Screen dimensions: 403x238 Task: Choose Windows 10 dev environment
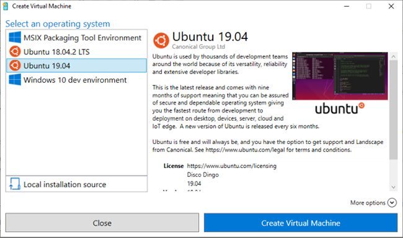coord(77,80)
